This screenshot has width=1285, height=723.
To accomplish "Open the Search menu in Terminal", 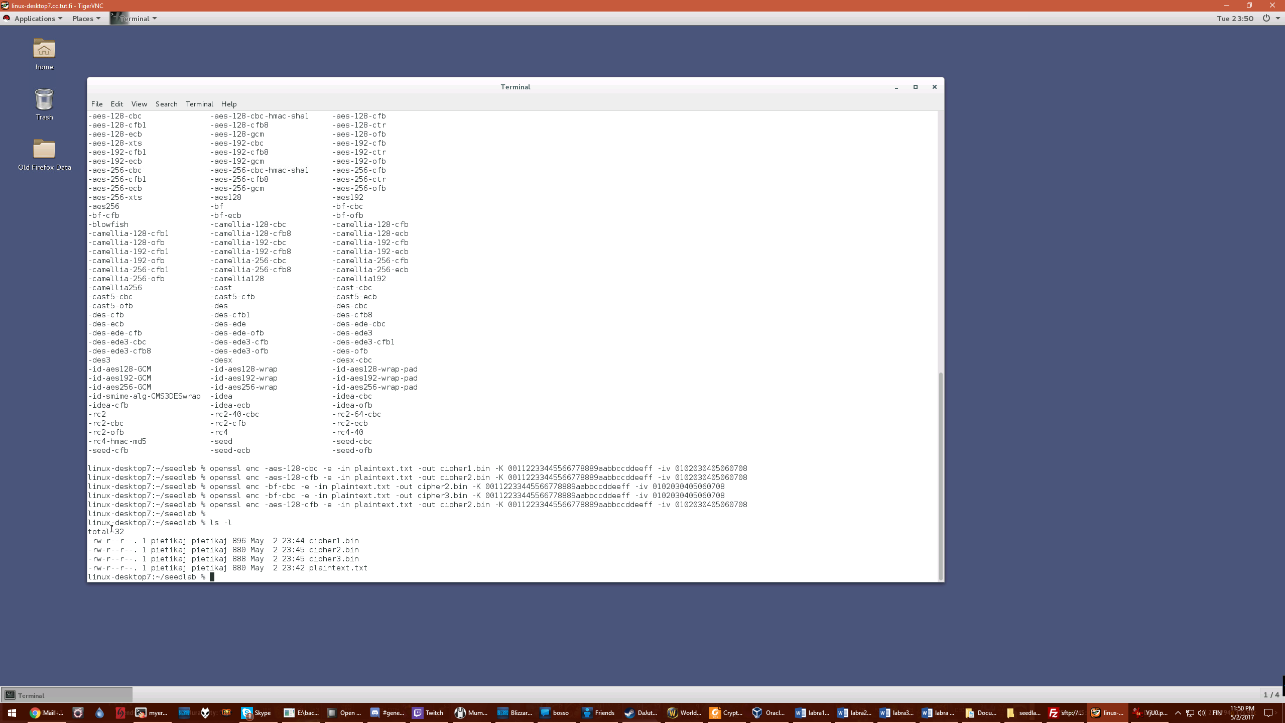I will 166,104.
